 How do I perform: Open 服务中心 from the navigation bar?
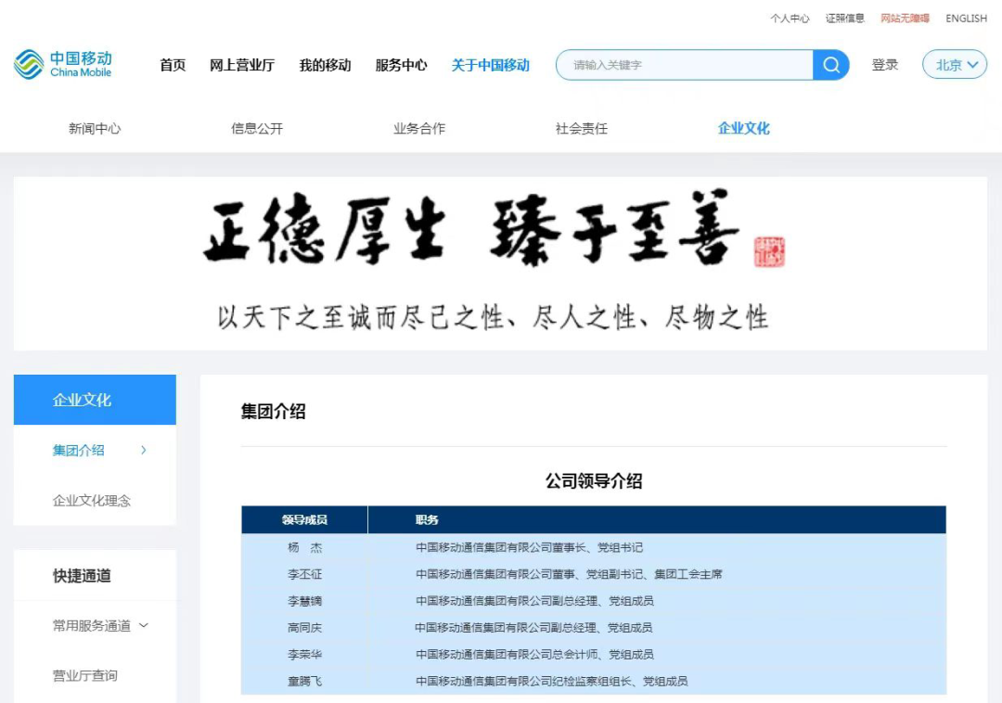tap(400, 65)
